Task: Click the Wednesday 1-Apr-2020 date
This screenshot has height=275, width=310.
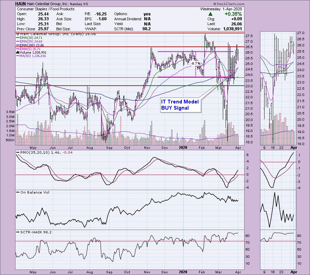Action: click(x=221, y=9)
